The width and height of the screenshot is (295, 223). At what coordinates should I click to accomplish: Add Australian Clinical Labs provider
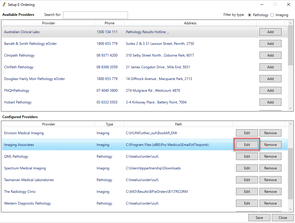(x=270, y=32)
